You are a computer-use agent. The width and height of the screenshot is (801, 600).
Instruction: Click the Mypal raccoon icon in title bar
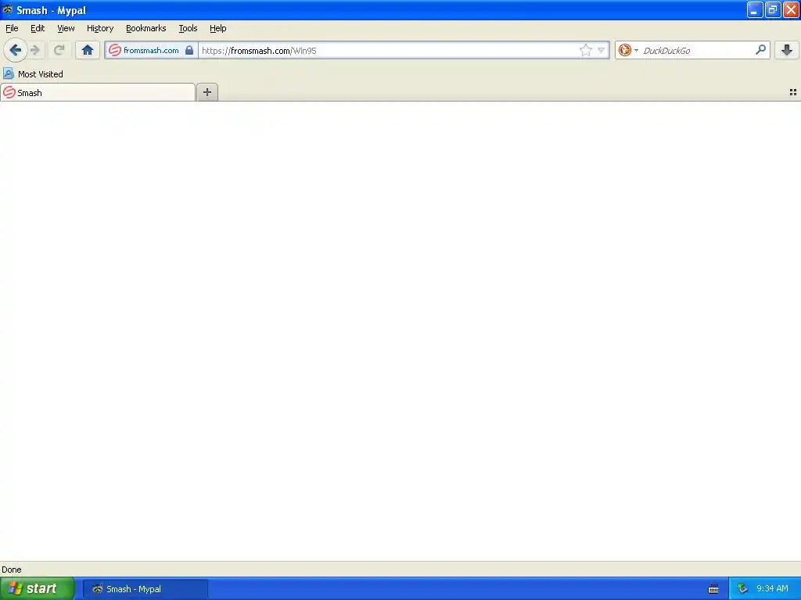8,9
